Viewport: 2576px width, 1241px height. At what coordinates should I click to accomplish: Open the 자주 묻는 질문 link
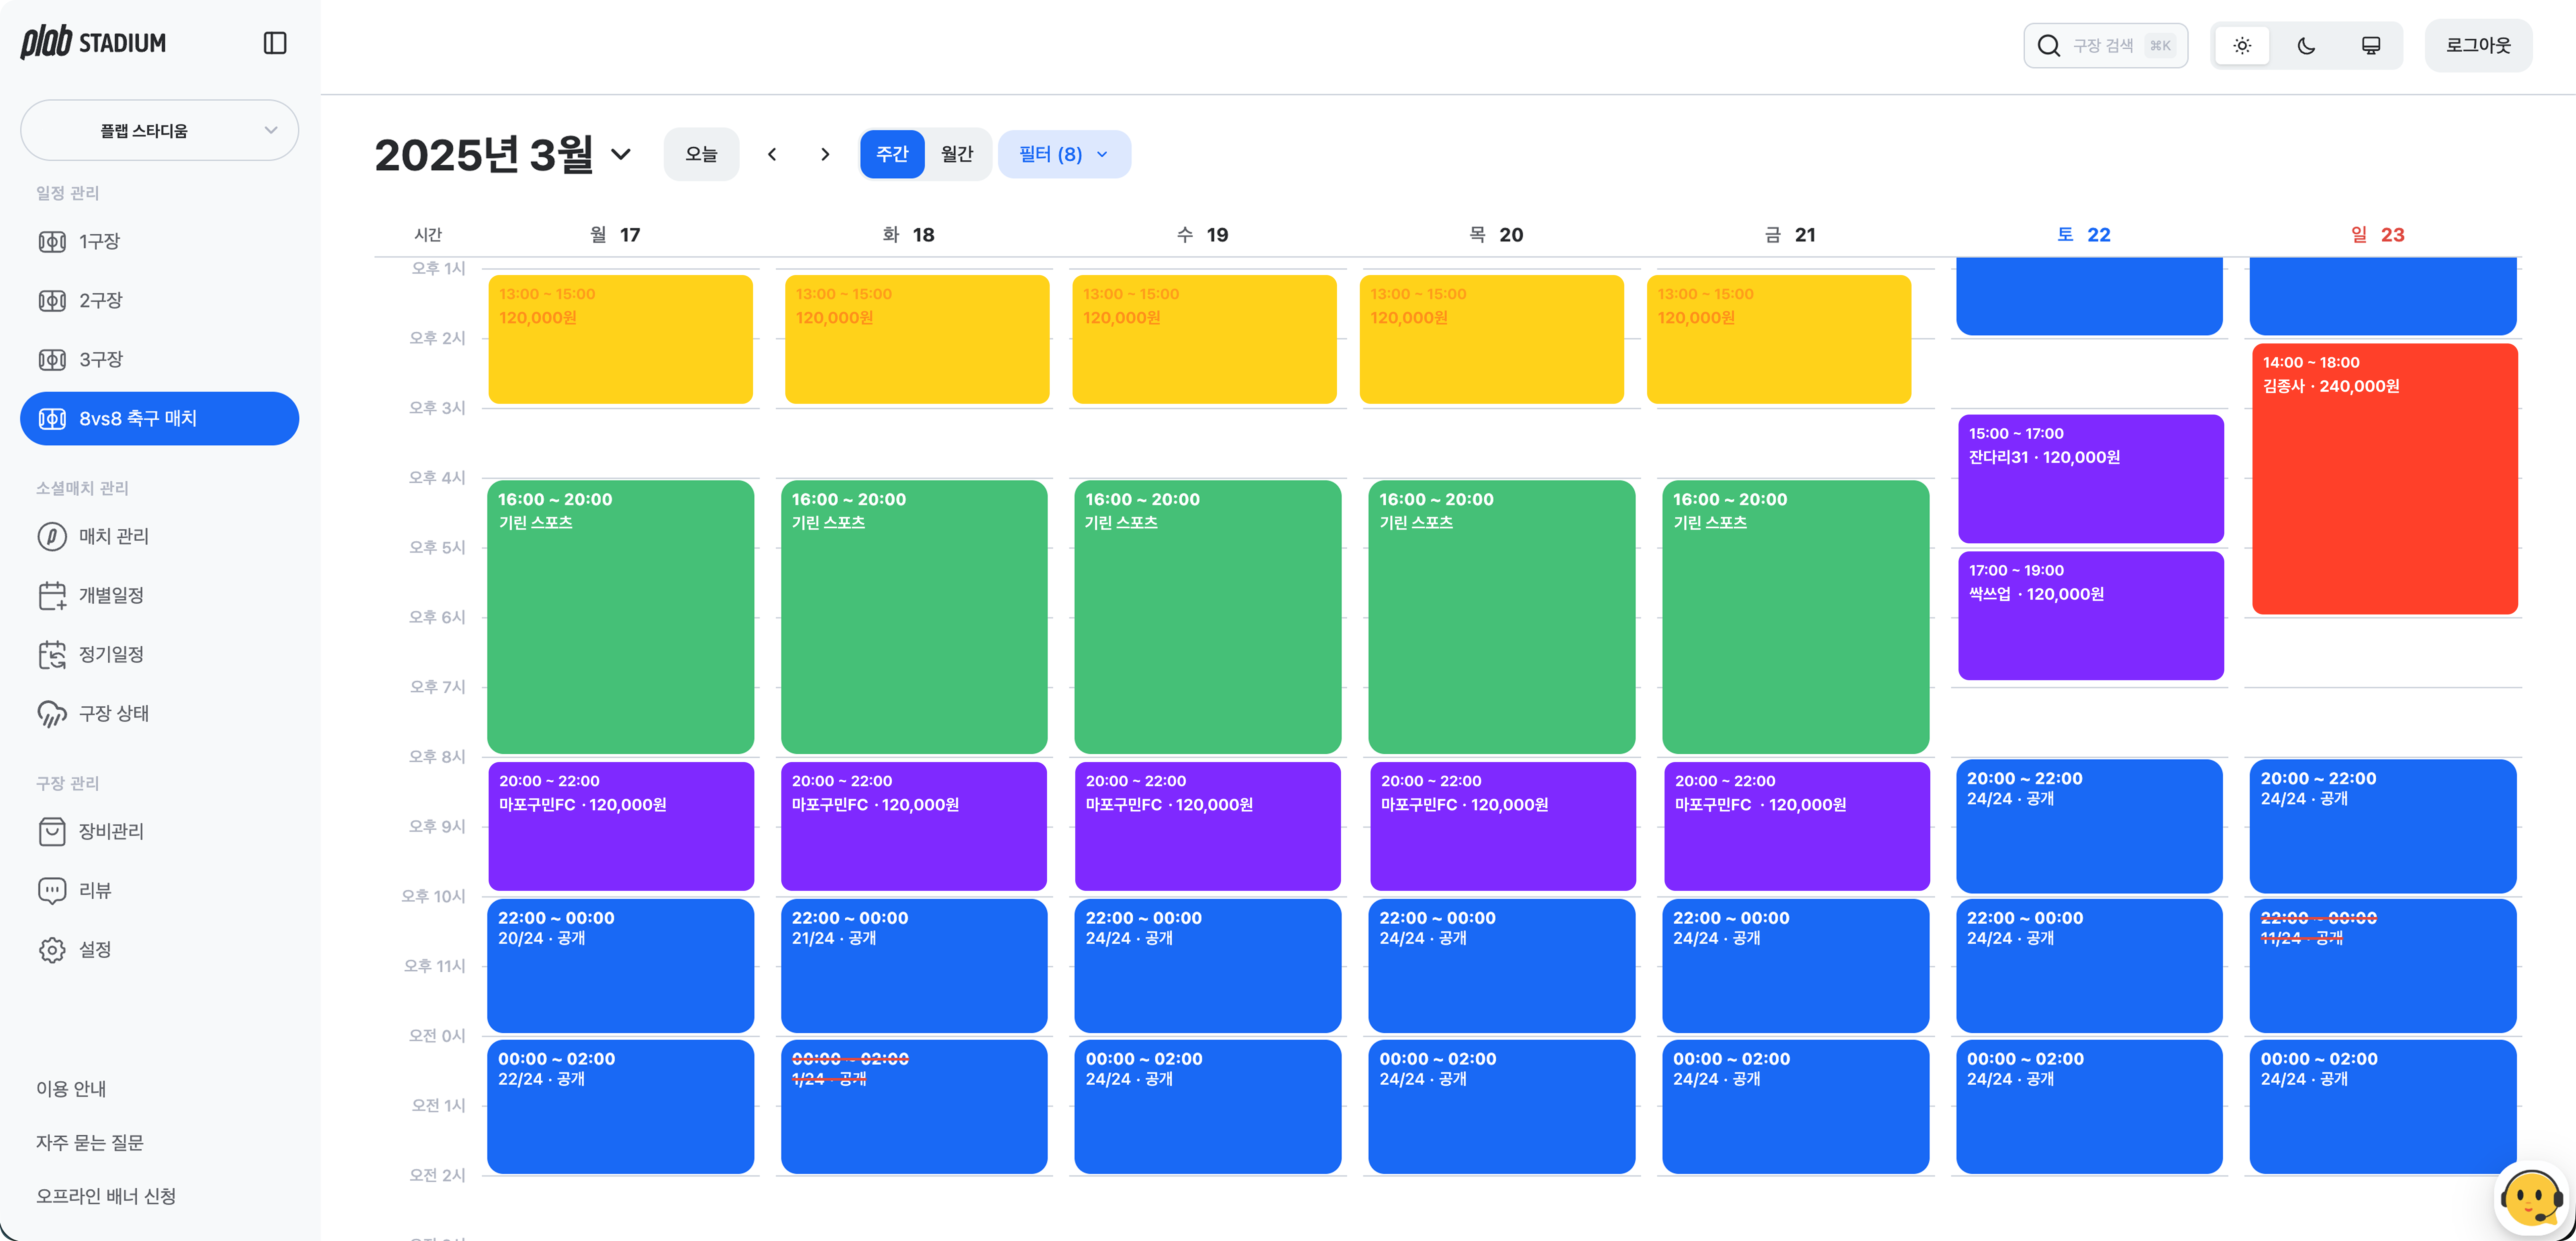point(90,1143)
